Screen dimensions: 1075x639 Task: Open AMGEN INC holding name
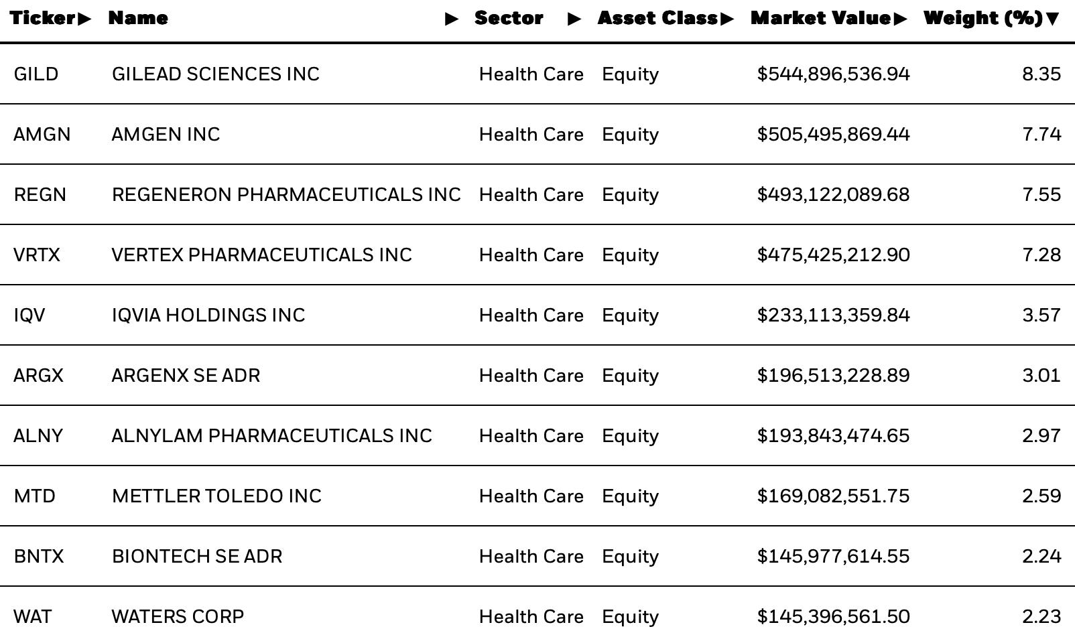[x=166, y=134]
